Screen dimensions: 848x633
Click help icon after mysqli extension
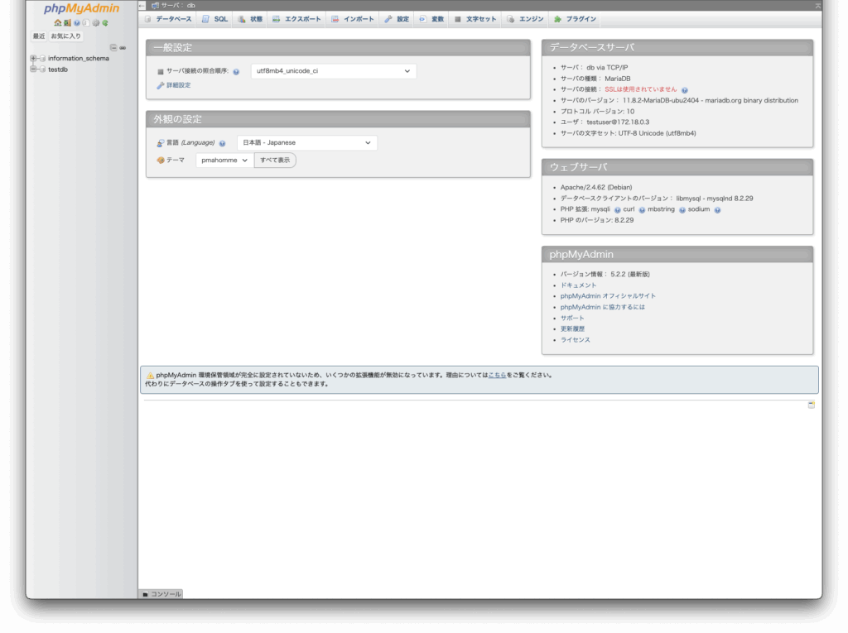point(618,209)
